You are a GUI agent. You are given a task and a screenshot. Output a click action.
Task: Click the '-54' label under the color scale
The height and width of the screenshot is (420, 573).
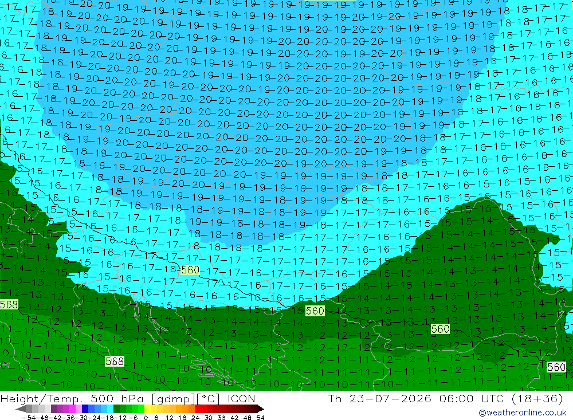coord(29,418)
